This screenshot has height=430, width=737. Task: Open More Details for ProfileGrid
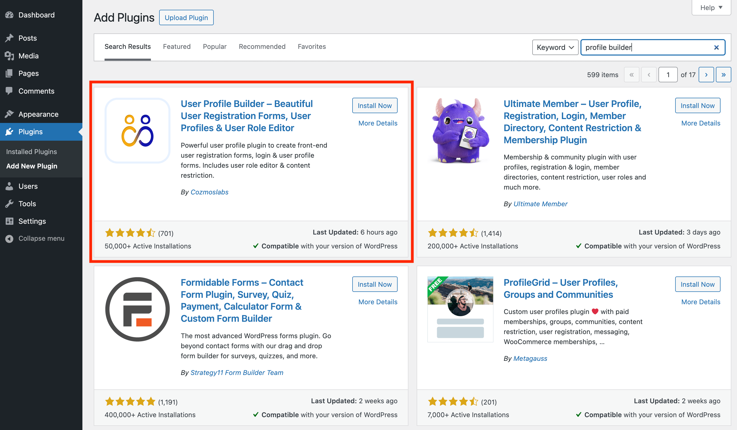[x=701, y=302]
